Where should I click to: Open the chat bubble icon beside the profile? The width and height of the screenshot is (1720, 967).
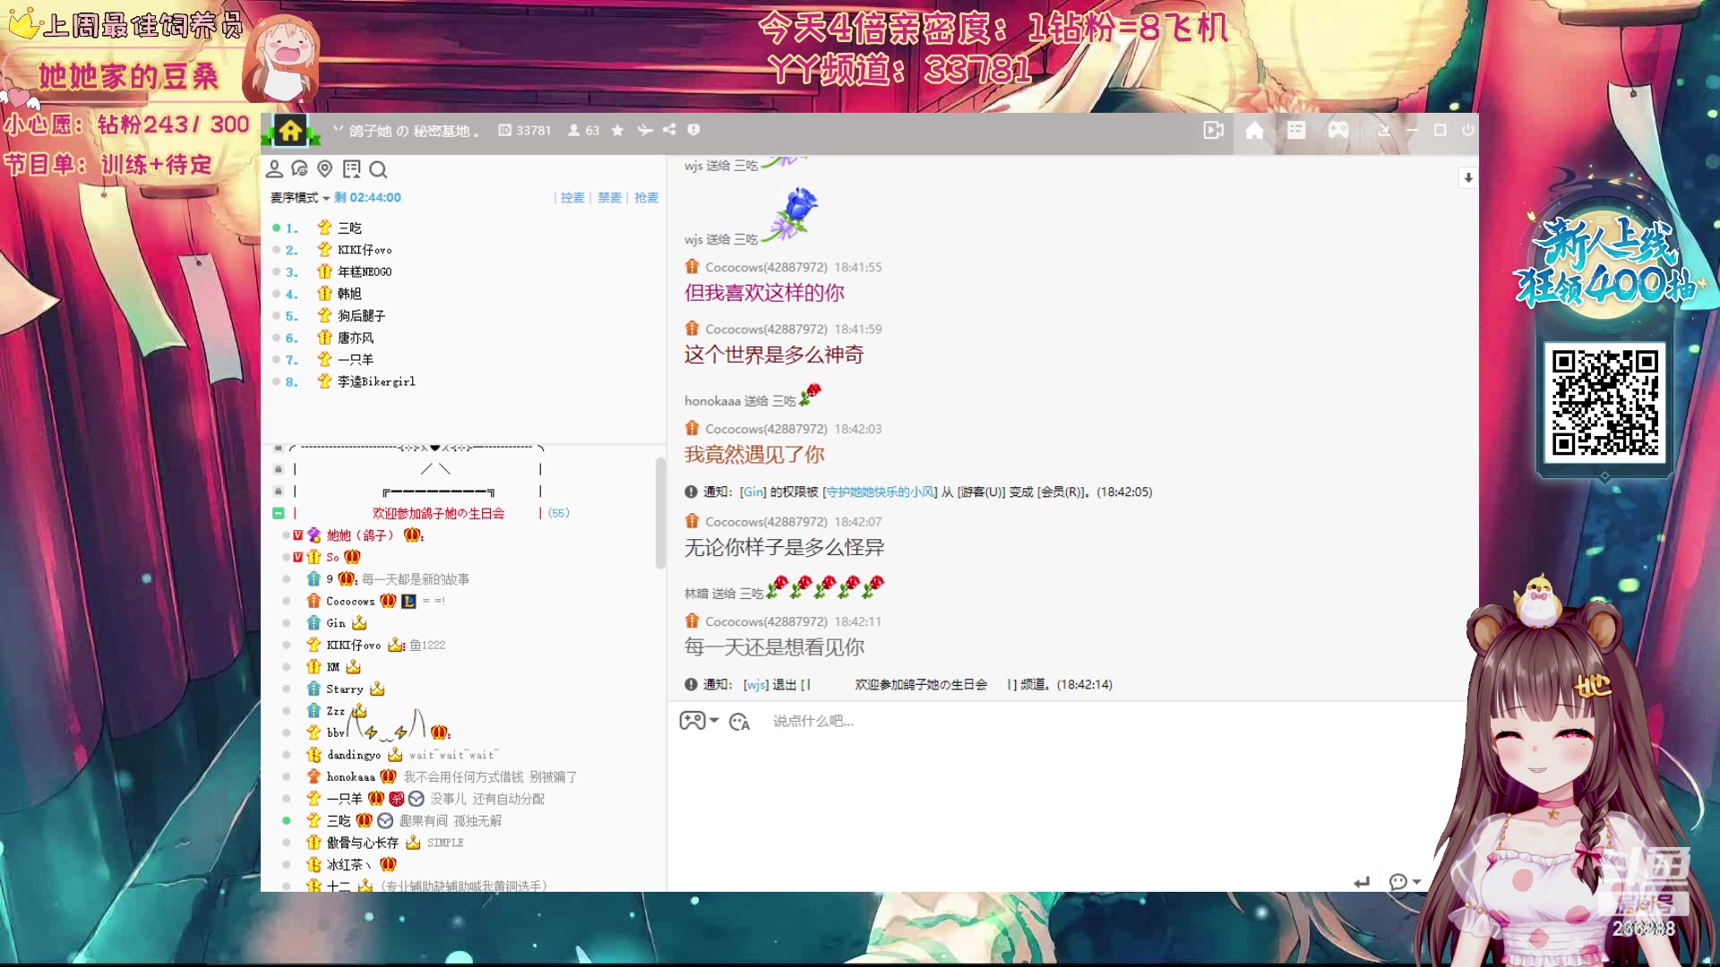click(300, 169)
